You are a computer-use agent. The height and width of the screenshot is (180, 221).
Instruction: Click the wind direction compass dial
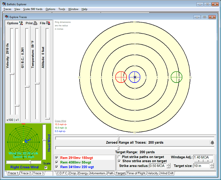pos(23,142)
